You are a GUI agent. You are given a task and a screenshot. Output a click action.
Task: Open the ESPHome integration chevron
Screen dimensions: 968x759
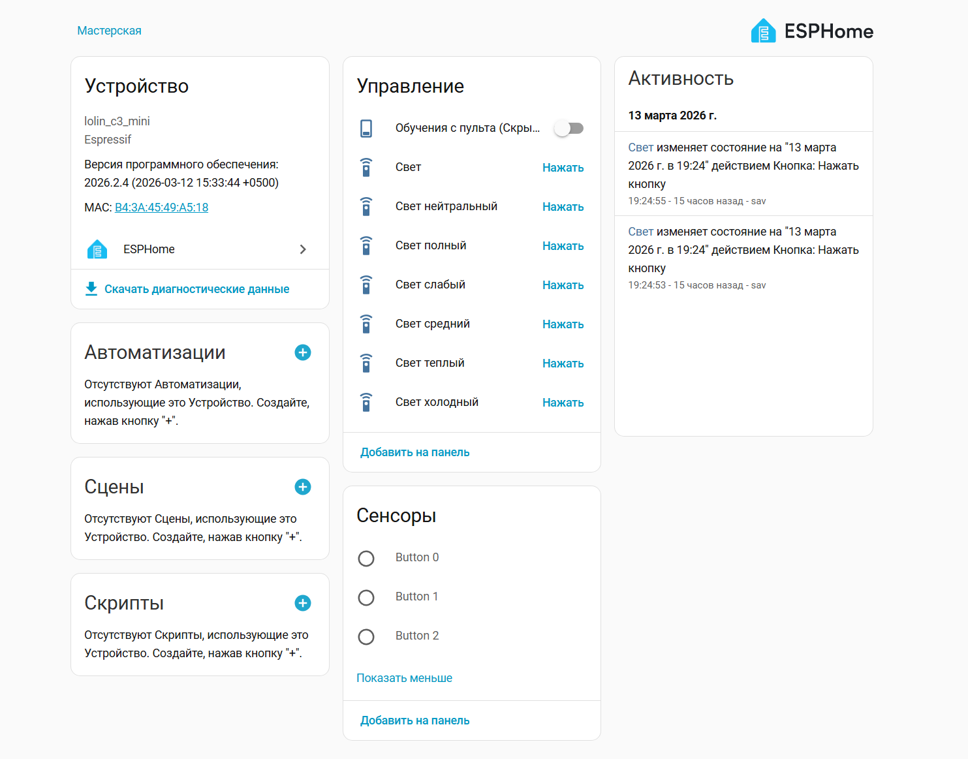[x=303, y=249]
